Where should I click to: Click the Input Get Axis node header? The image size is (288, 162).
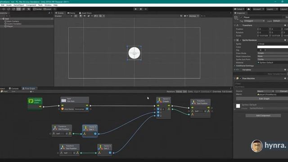click(75, 100)
